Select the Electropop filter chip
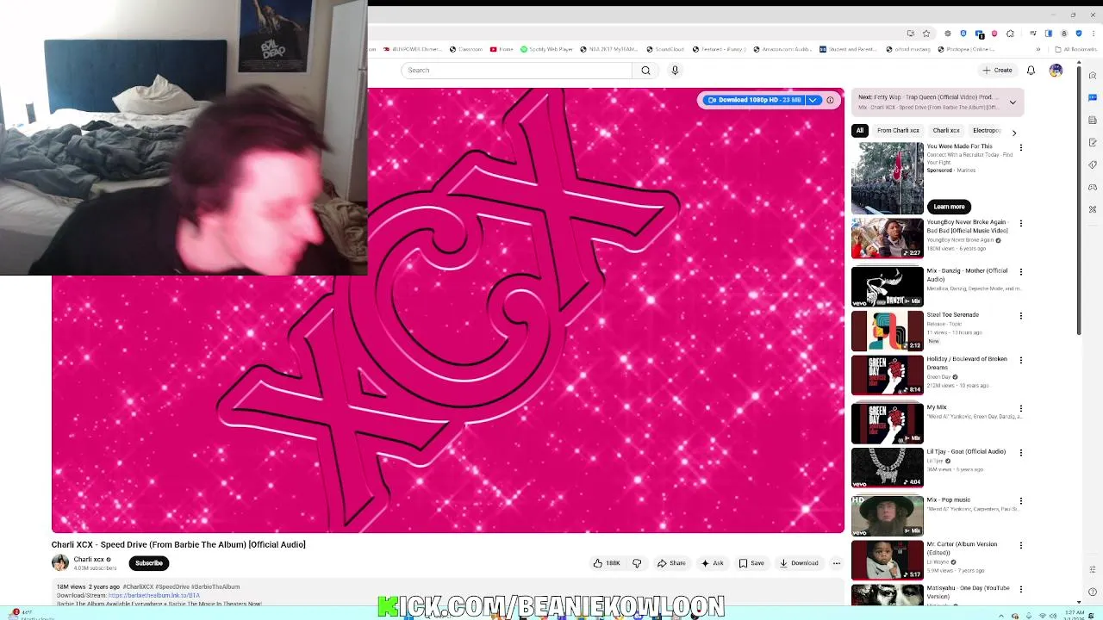 pos(986,131)
